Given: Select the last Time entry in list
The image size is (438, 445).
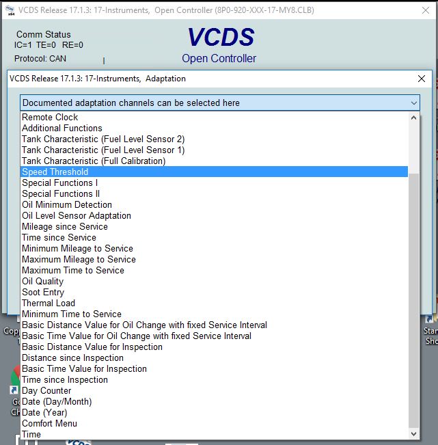Looking at the screenshot, I should point(214,434).
